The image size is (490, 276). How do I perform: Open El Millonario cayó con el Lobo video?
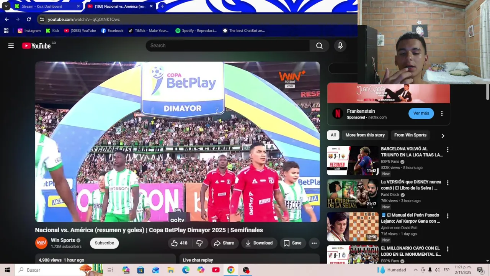click(353, 255)
